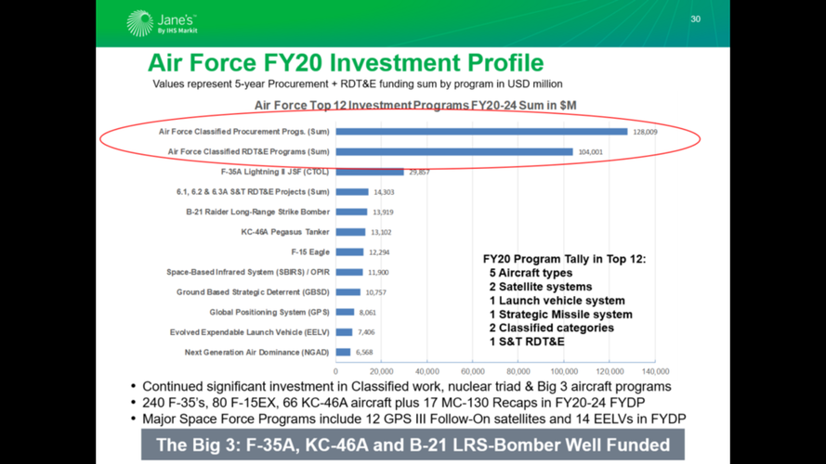
Task: Click the '1 S&T RDT&E' line
Action: (527, 342)
